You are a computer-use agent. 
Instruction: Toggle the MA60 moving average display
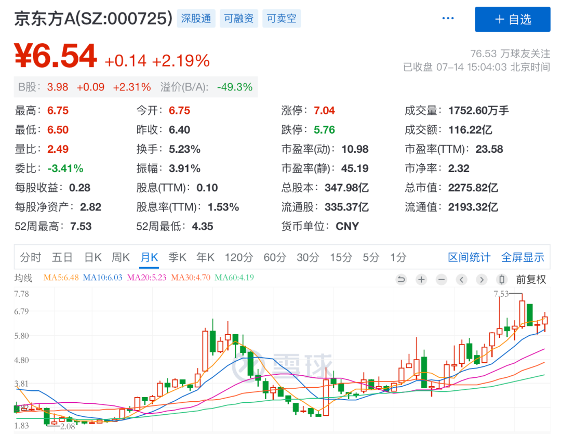click(233, 279)
